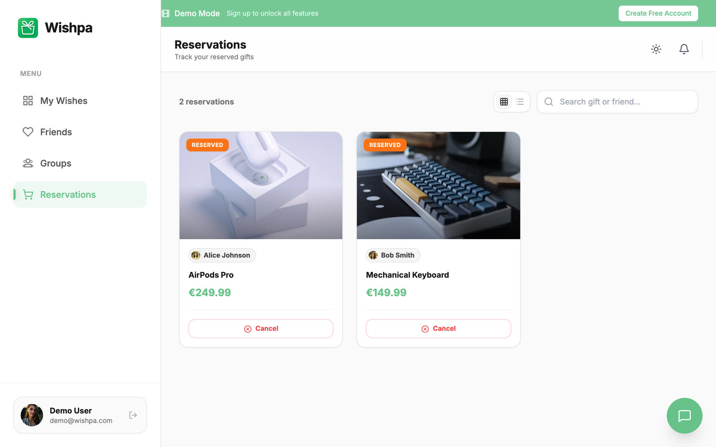Open notifications bell
This screenshot has height=447, width=716.
click(x=684, y=49)
